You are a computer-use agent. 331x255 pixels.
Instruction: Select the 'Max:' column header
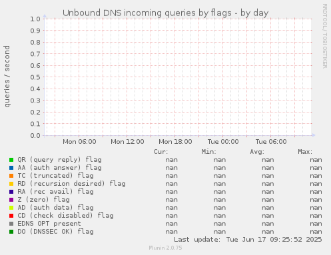point(305,152)
